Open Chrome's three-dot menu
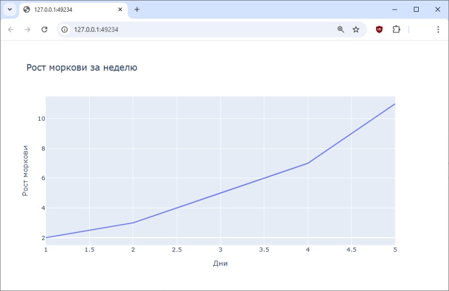This screenshot has height=291, width=449. tap(438, 29)
